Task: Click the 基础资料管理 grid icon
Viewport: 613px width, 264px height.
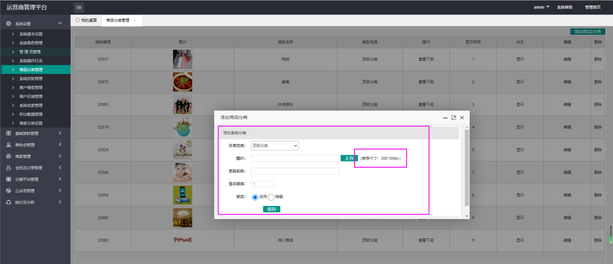Action: point(9,133)
